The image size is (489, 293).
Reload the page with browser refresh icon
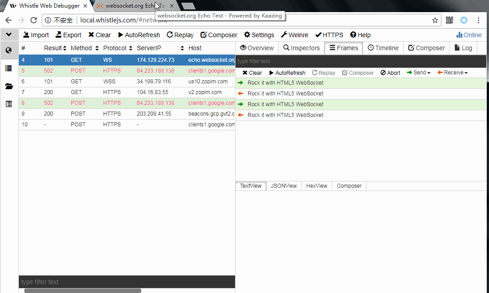coord(34,20)
